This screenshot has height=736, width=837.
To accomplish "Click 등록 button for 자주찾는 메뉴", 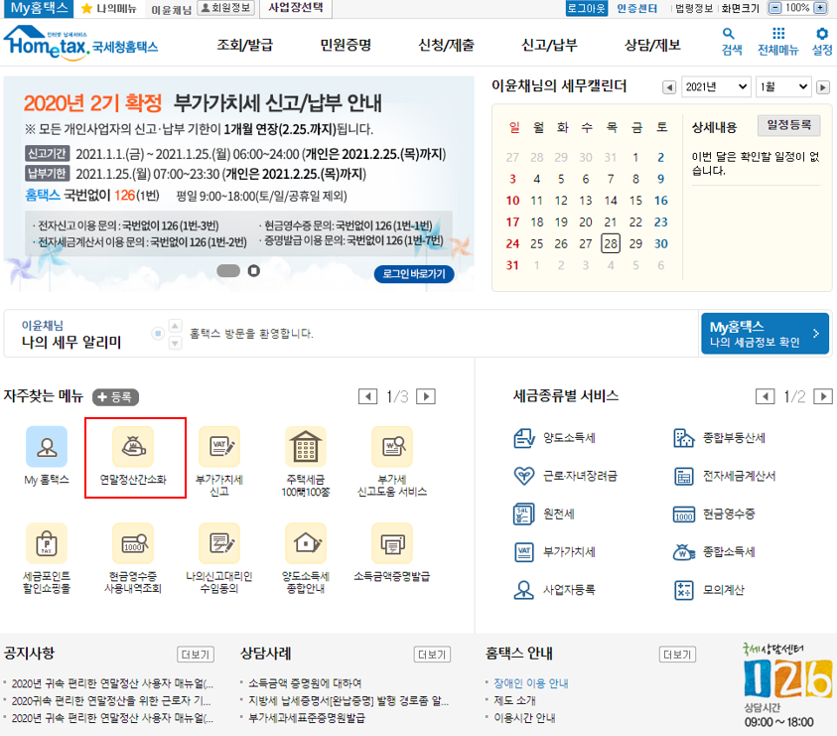I will (115, 397).
